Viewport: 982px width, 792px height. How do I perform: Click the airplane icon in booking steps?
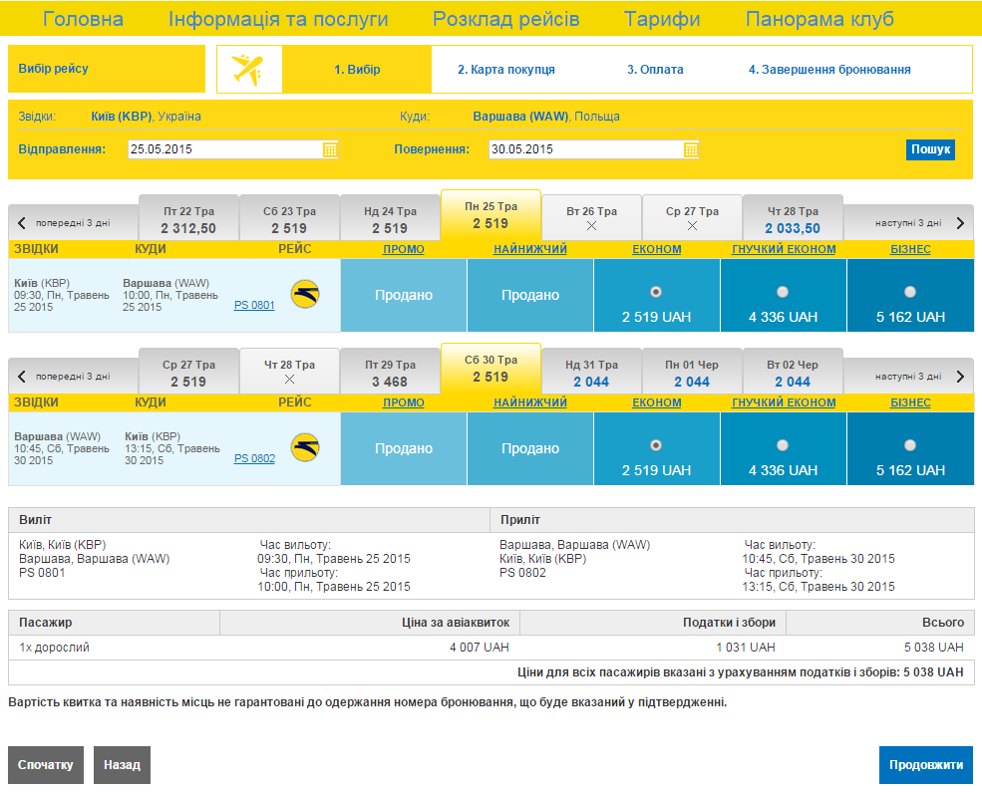point(248,70)
